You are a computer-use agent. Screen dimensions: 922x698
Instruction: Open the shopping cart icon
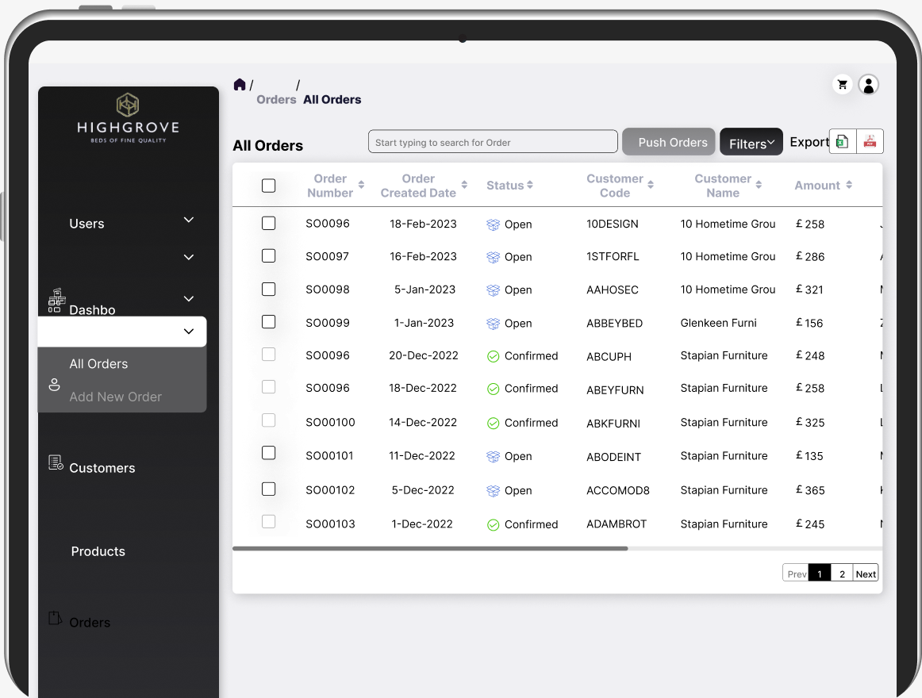click(x=842, y=85)
